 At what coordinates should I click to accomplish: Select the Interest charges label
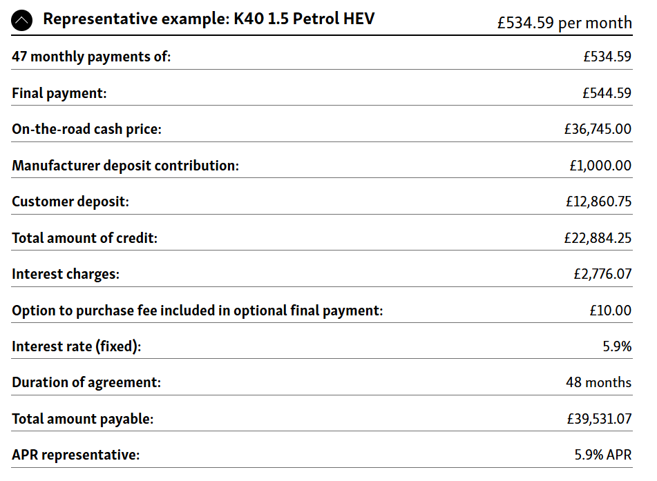[66, 274]
